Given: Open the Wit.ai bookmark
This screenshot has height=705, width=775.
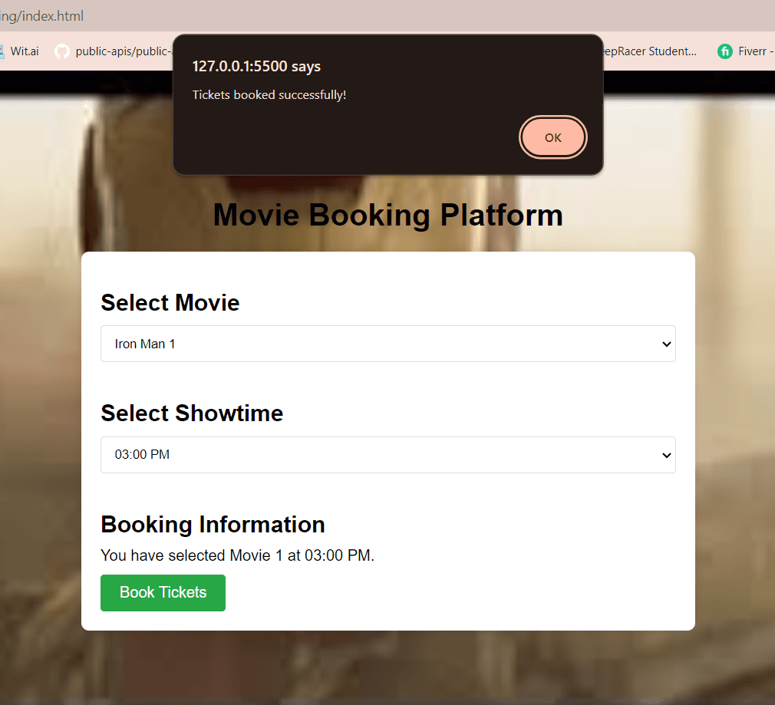Looking at the screenshot, I should pos(23,51).
